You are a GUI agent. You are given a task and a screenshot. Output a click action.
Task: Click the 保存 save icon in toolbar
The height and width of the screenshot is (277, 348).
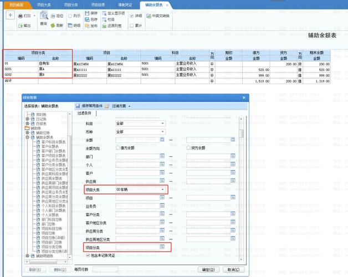coord(87,13)
